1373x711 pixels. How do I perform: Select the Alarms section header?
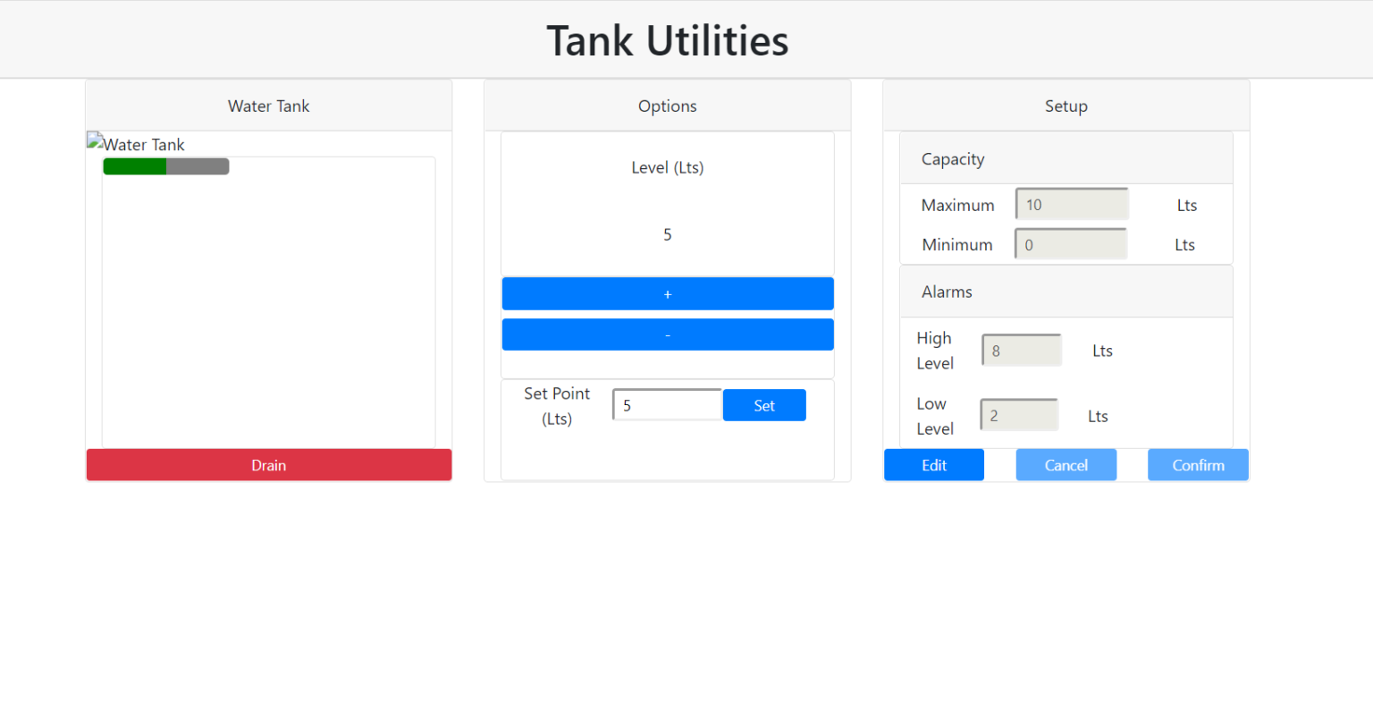click(947, 292)
